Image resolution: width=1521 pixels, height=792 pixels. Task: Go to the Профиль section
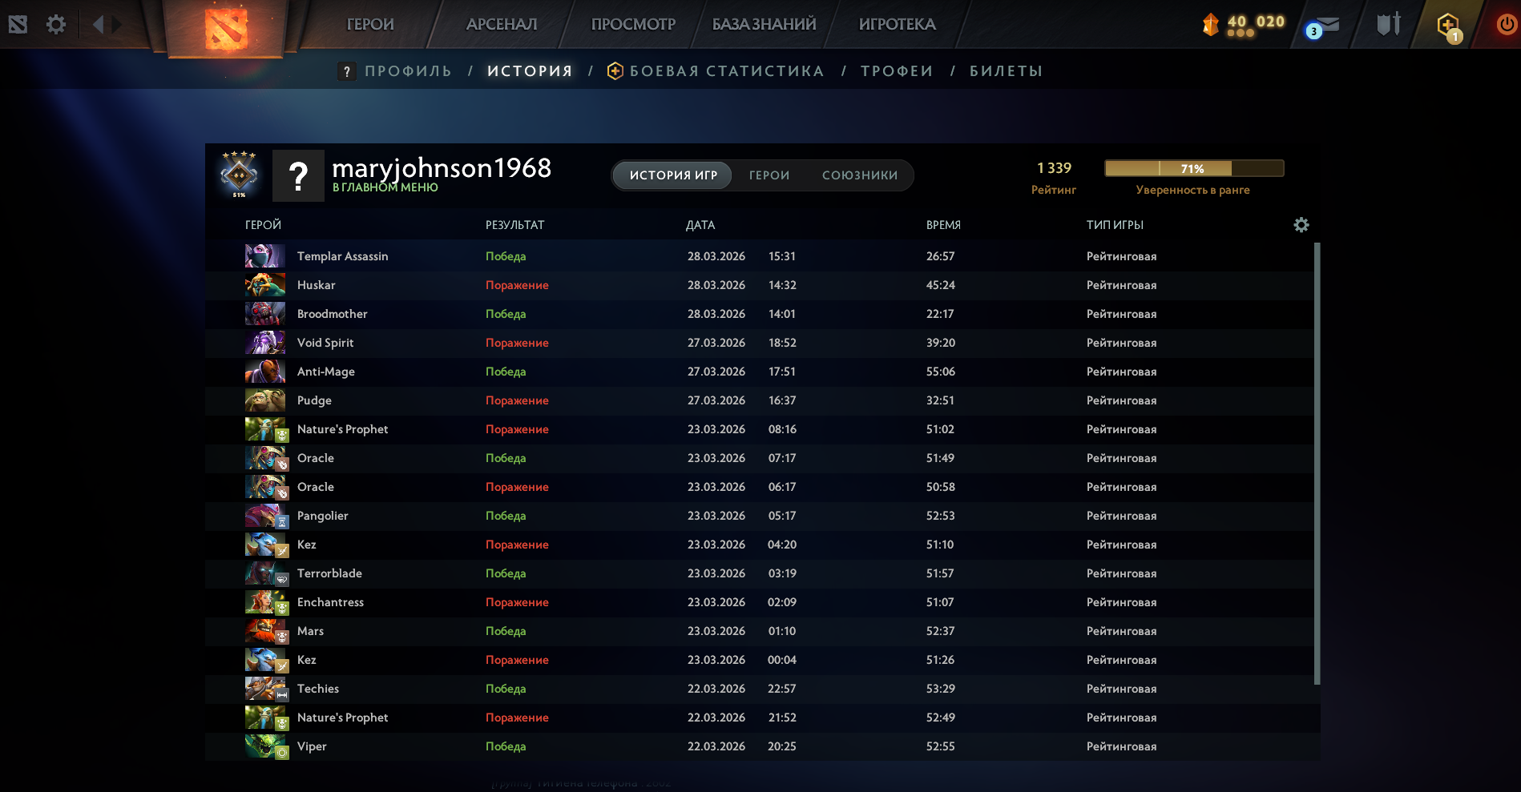(x=408, y=71)
